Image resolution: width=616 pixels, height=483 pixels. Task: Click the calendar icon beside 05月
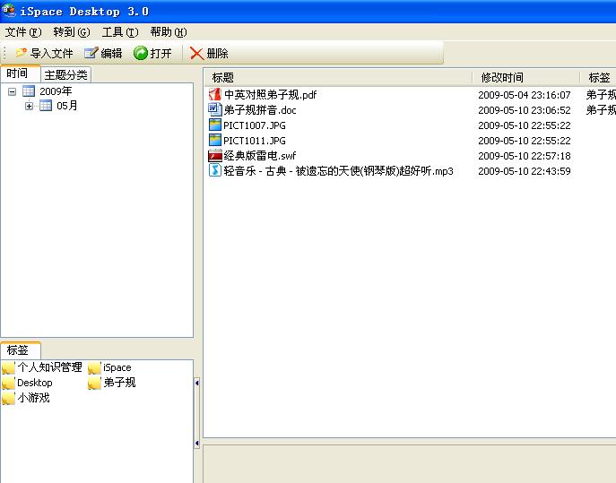click(x=46, y=106)
